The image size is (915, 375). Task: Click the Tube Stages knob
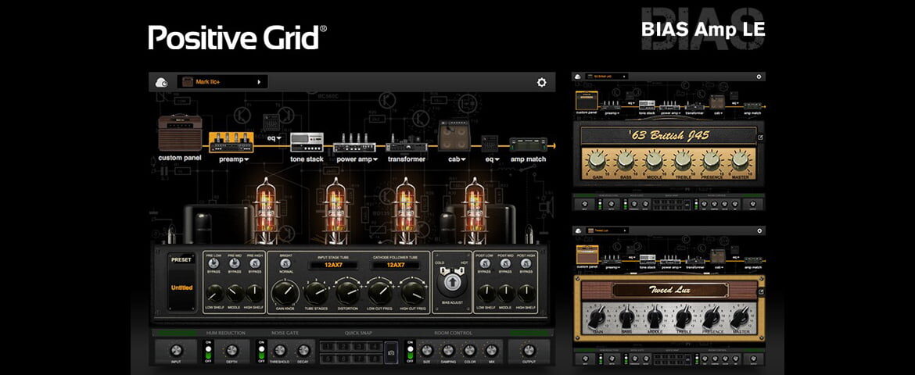(316, 292)
